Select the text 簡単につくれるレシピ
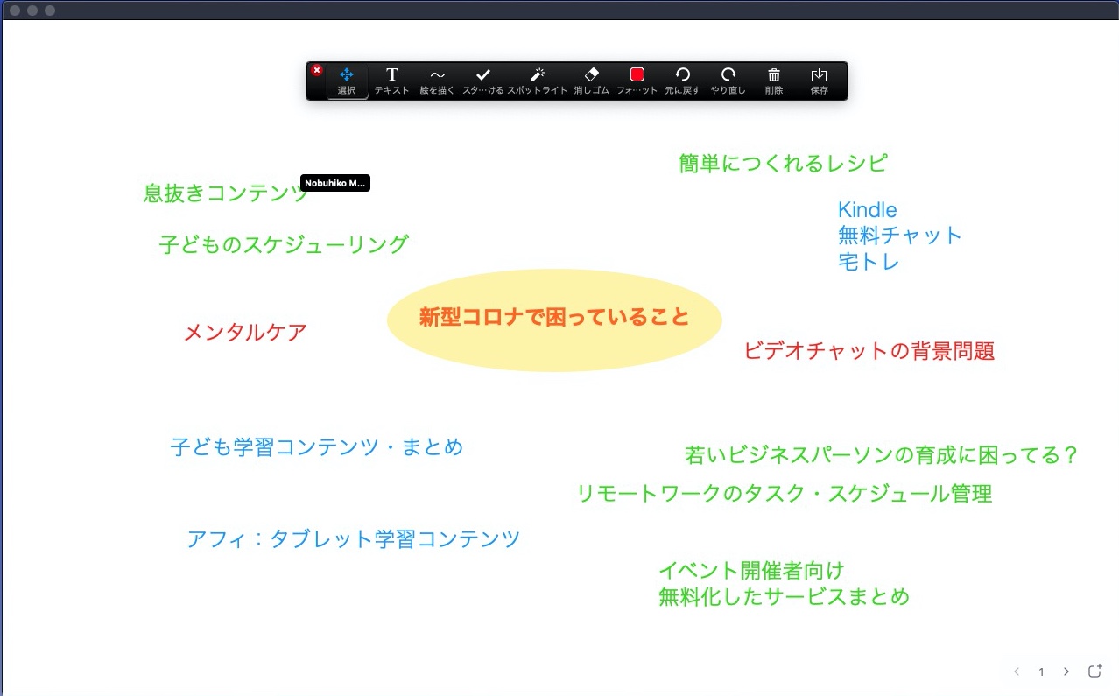Viewport: 1119px width, 696px height. tap(784, 163)
